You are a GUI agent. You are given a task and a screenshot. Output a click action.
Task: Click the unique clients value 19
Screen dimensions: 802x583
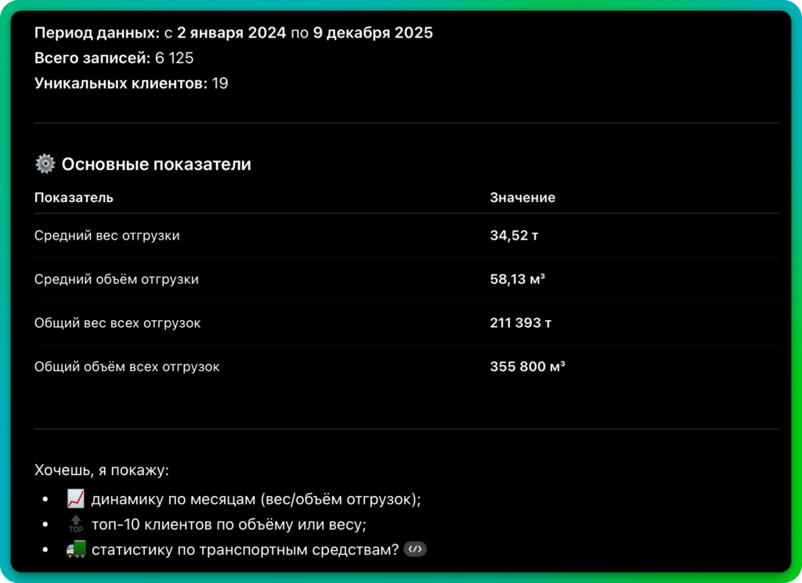point(220,83)
